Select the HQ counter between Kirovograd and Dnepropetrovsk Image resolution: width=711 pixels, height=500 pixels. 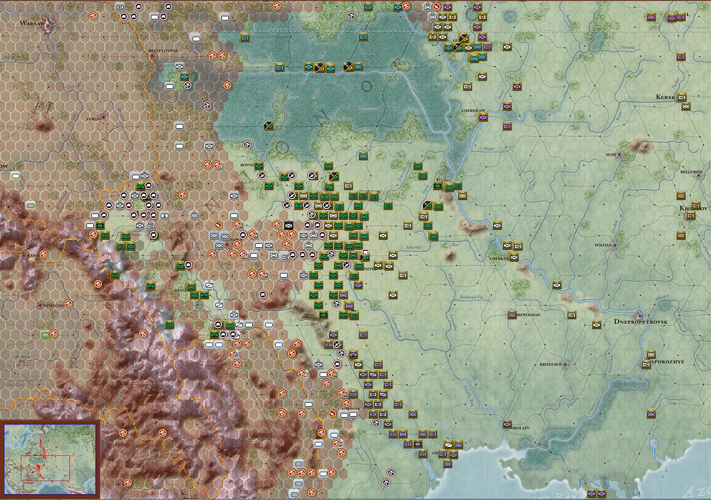[x=571, y=315]
